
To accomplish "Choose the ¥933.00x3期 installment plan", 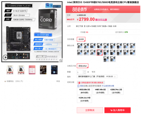I will pyautogui.click(x=84, y=91).
